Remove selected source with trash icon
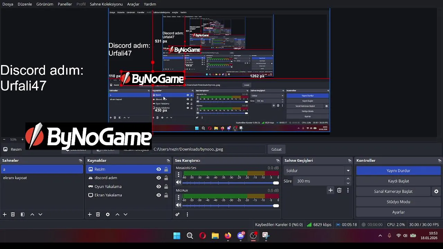The width and height of the screenshot is (443, 249). [98, 214]
